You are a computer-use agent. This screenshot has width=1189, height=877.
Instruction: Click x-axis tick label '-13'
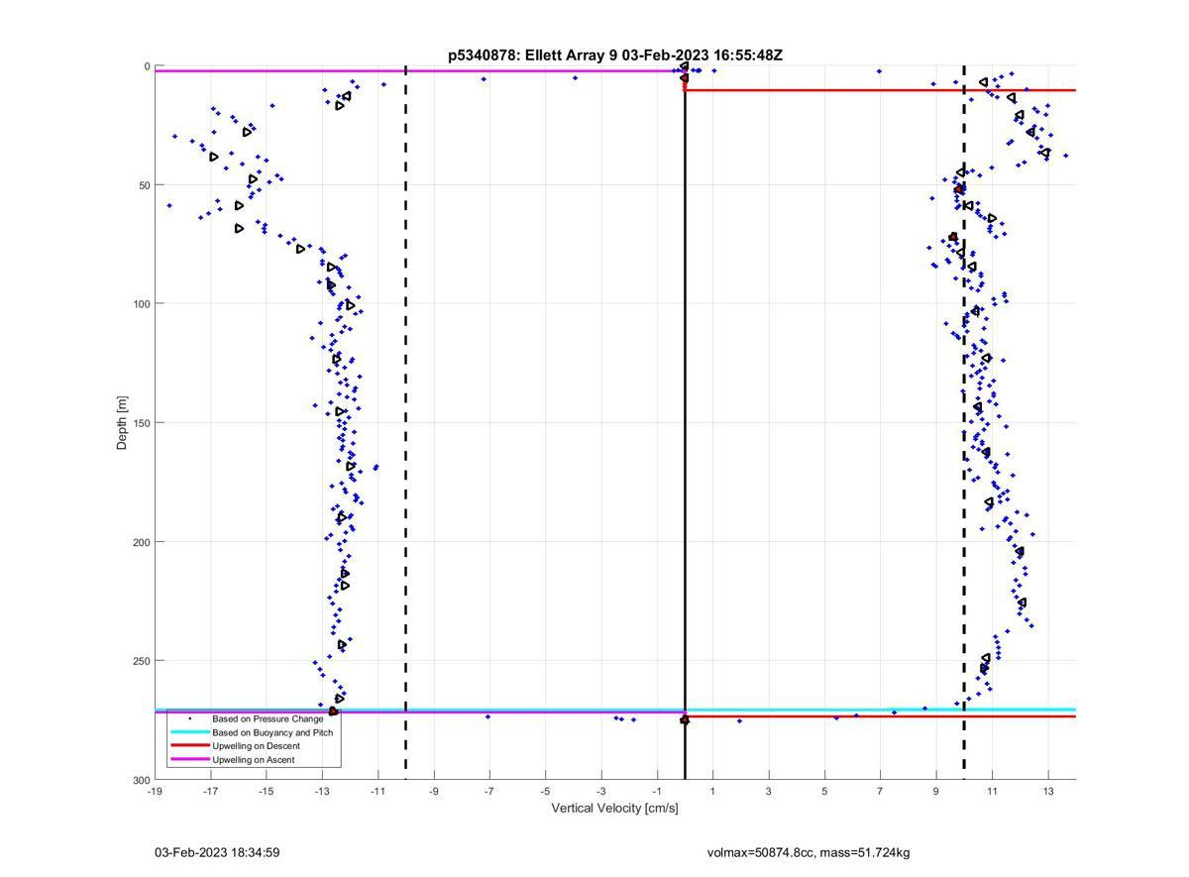pos(322,791)
